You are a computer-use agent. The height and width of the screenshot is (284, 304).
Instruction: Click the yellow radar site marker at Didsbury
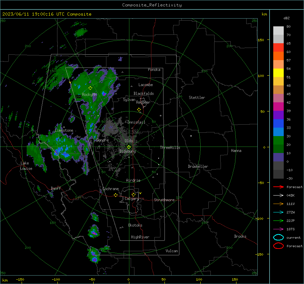click(x=129, y=147)
